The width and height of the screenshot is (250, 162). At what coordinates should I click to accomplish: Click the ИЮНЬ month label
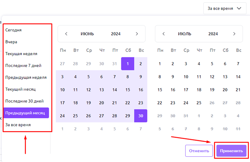(87, 34)
